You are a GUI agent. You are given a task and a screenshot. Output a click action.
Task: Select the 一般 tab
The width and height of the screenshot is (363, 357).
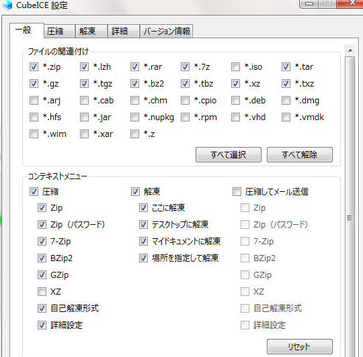coord(27,30)
